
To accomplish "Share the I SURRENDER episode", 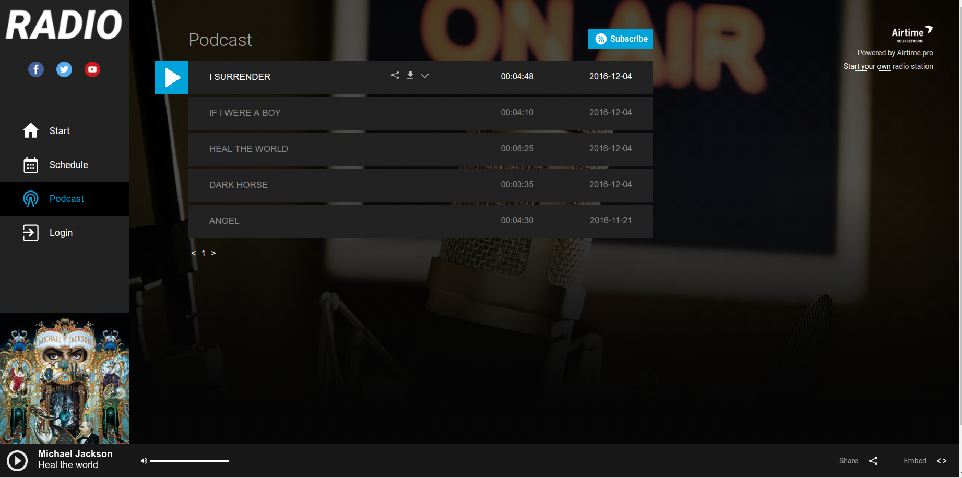I will [x=395, y=75].
